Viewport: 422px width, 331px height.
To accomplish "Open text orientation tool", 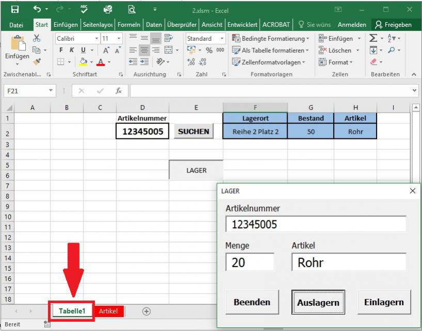I will click(161, 62).
